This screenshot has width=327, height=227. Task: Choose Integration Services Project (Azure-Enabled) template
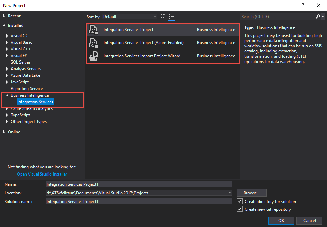point(163,43)
